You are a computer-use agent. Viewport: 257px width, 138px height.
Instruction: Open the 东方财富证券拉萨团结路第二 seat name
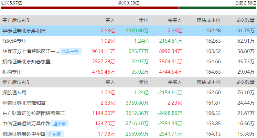tap(34, 113)
